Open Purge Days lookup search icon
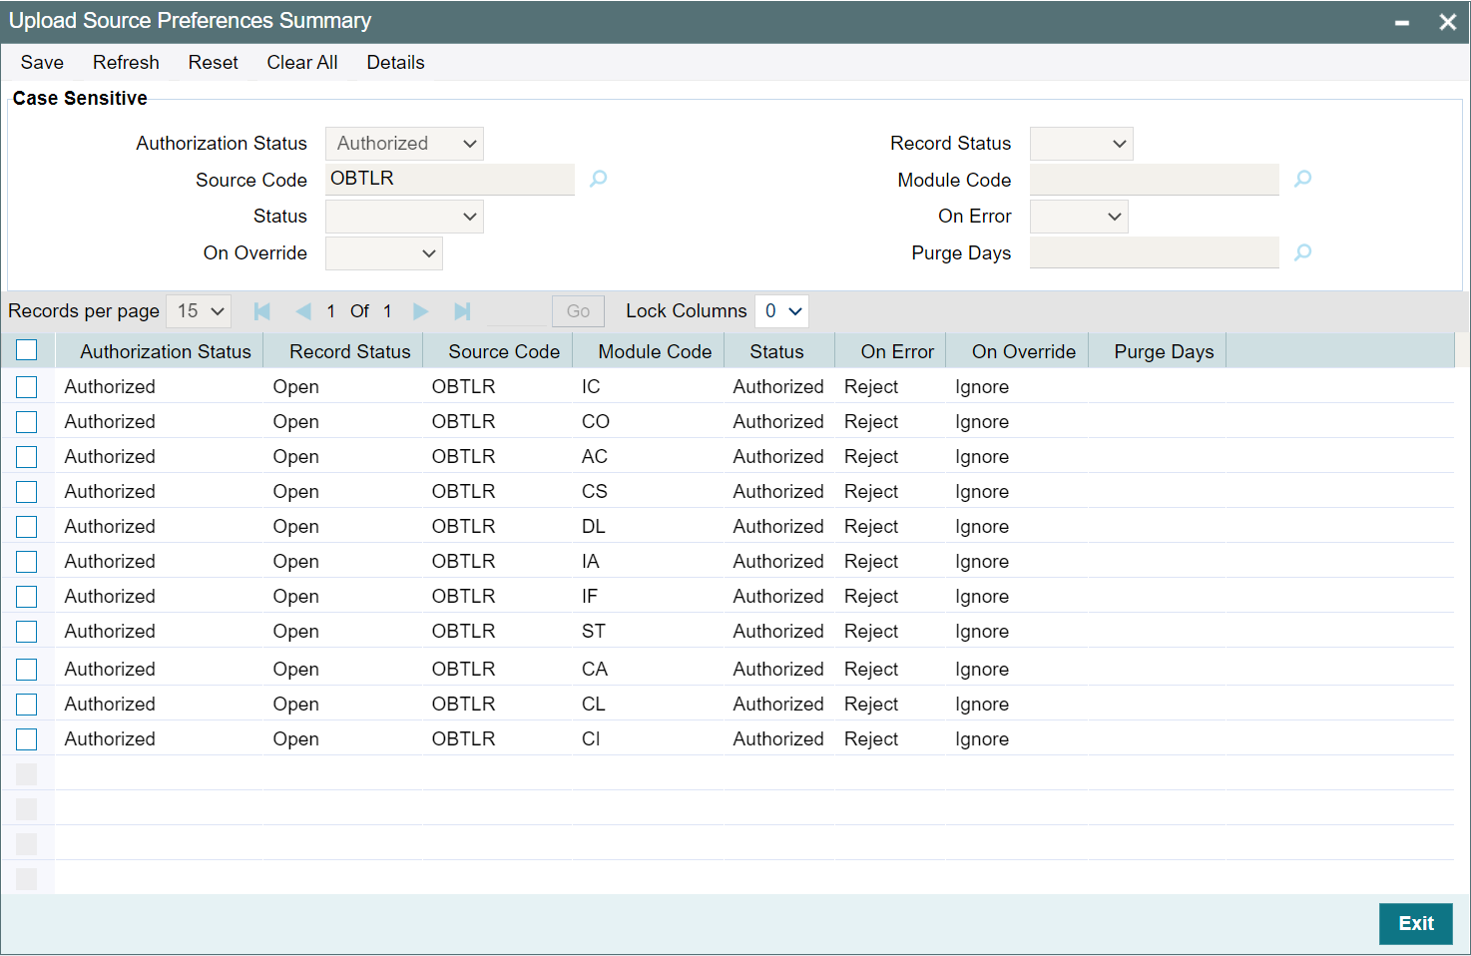1471x956 pixels. pyautogui.click(x=1302, y=252)
